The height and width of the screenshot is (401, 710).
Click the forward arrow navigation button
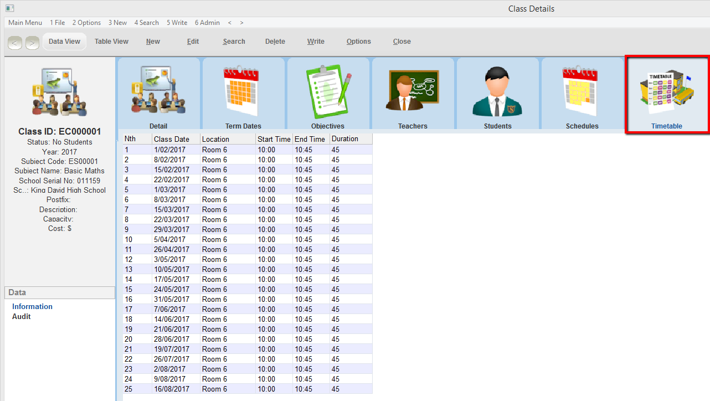click(x=32, y=43)
